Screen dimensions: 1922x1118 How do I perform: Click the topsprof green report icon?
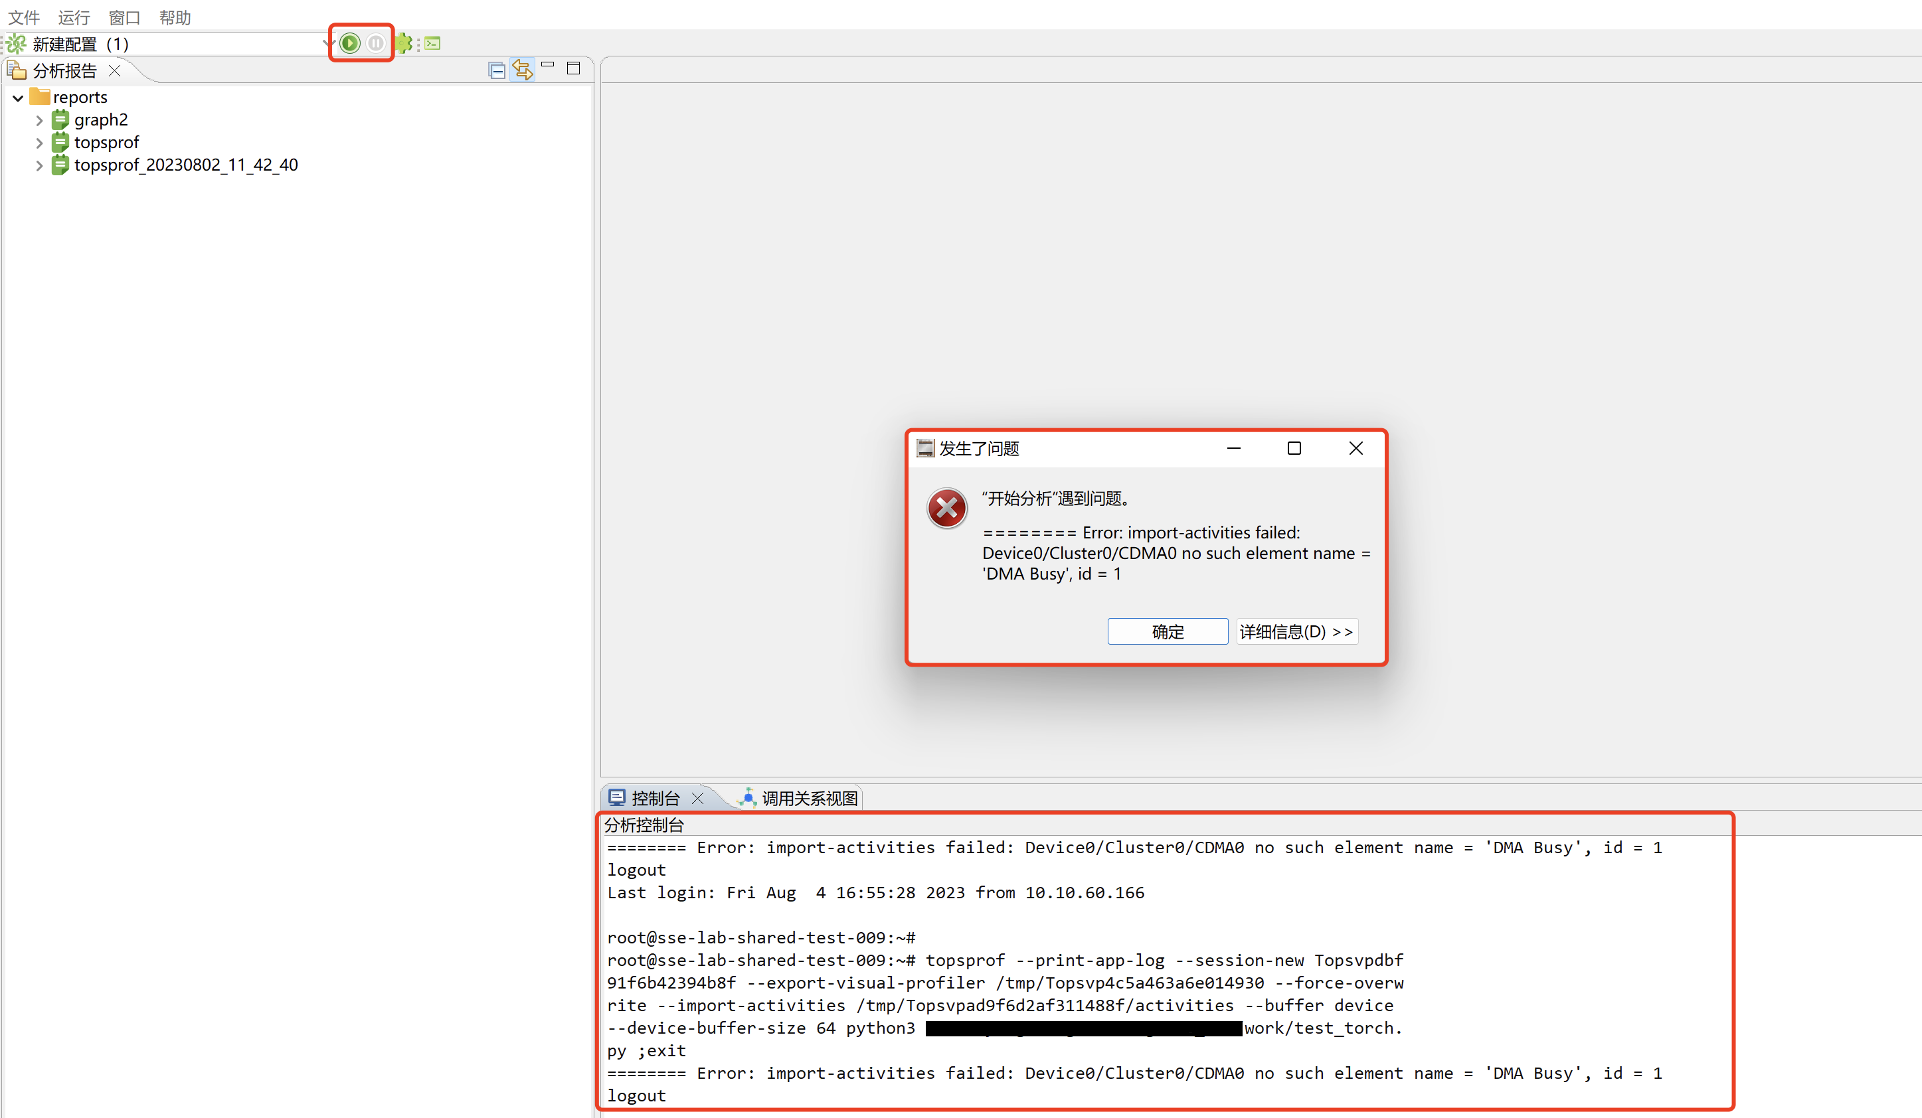60,142
